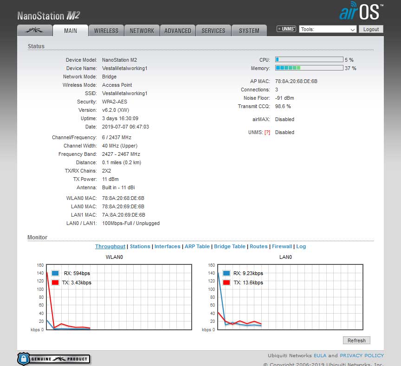Expand the Tools dropdown
The height and width of the screenshot is (366, 401).
tap(328, 29)
